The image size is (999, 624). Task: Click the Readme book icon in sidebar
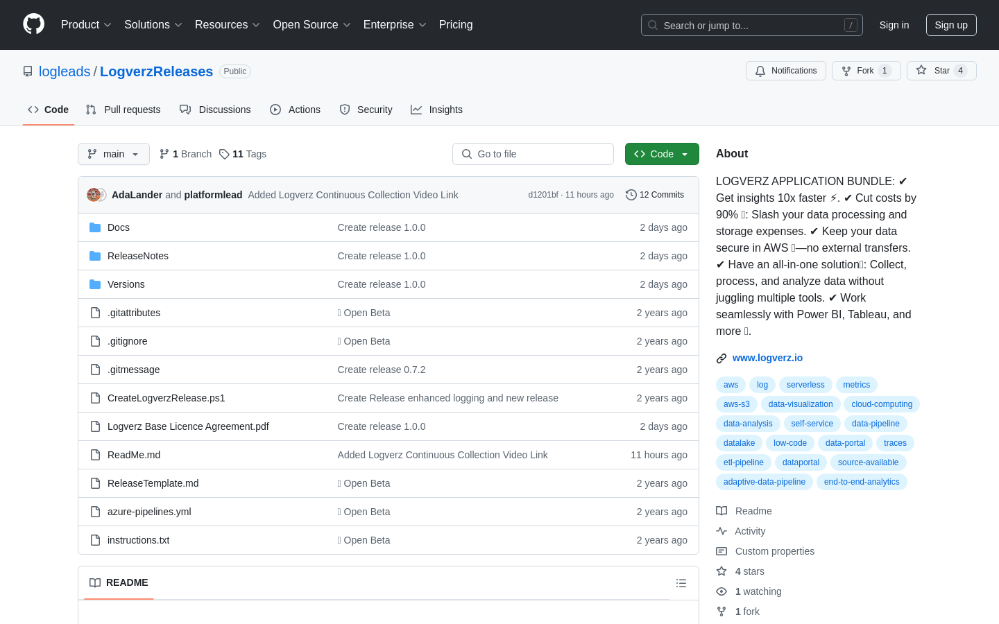(721, 511)
